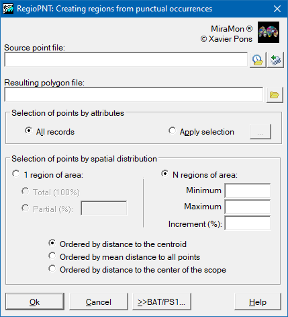Browse for the resulting polygon file with the folder icon
This screenshot has height=317, width=288.
275,95
